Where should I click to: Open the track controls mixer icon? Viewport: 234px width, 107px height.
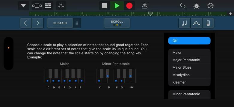click(61, 6)
